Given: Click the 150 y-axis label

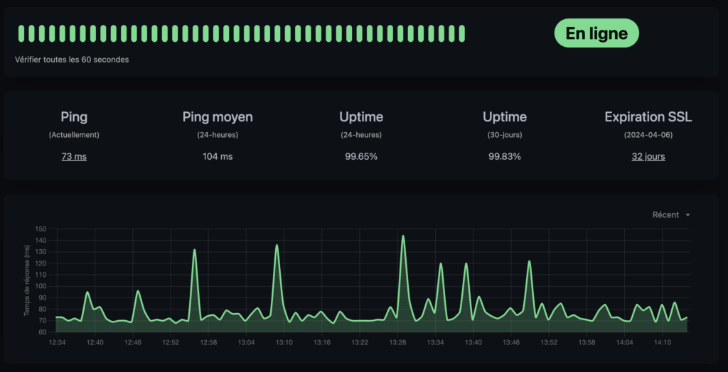Looking at the screenshot, I should click(x=41, y=229).
